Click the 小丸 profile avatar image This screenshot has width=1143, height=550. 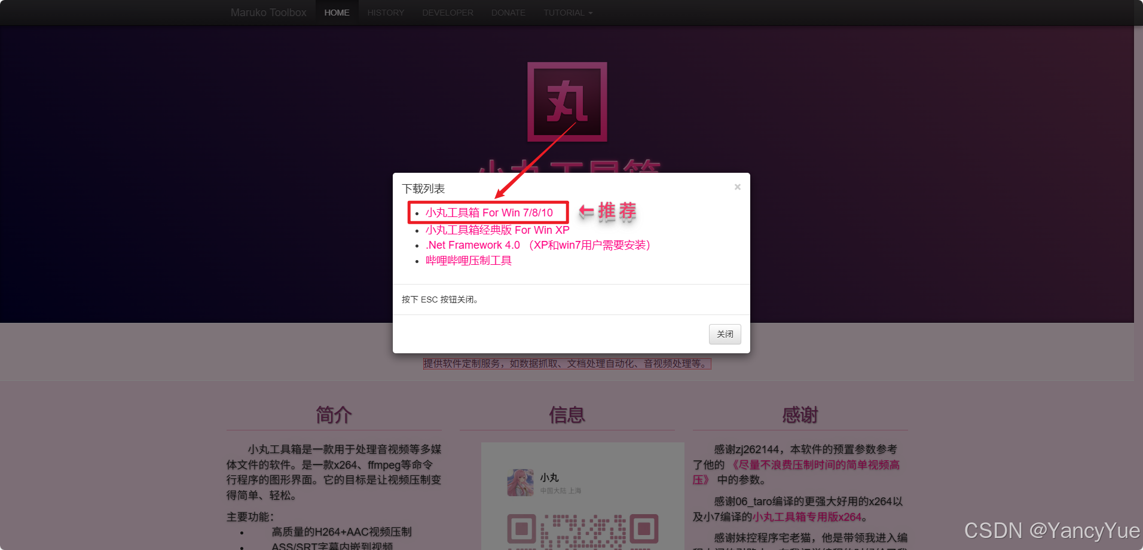pos(520,482)
